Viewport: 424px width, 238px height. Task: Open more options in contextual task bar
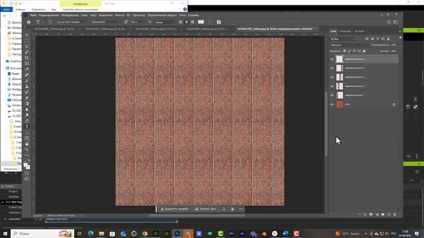tap(240, 209)
